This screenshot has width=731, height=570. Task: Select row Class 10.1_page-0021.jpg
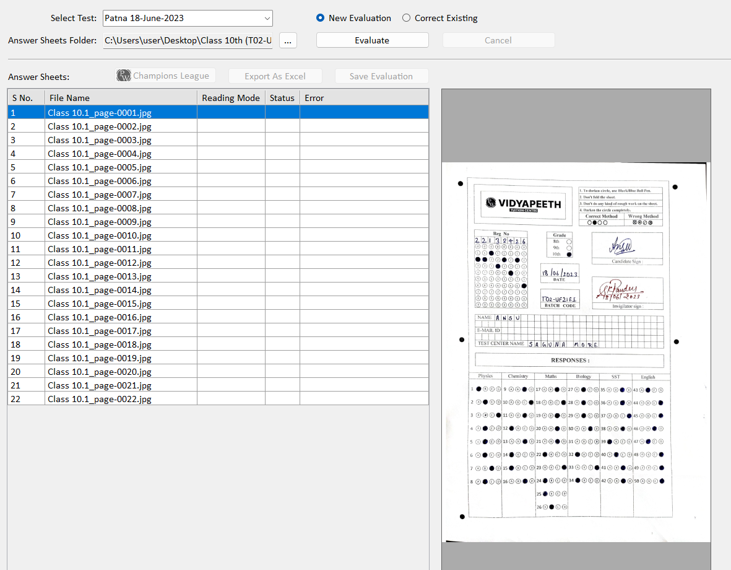tap(218, 385)
